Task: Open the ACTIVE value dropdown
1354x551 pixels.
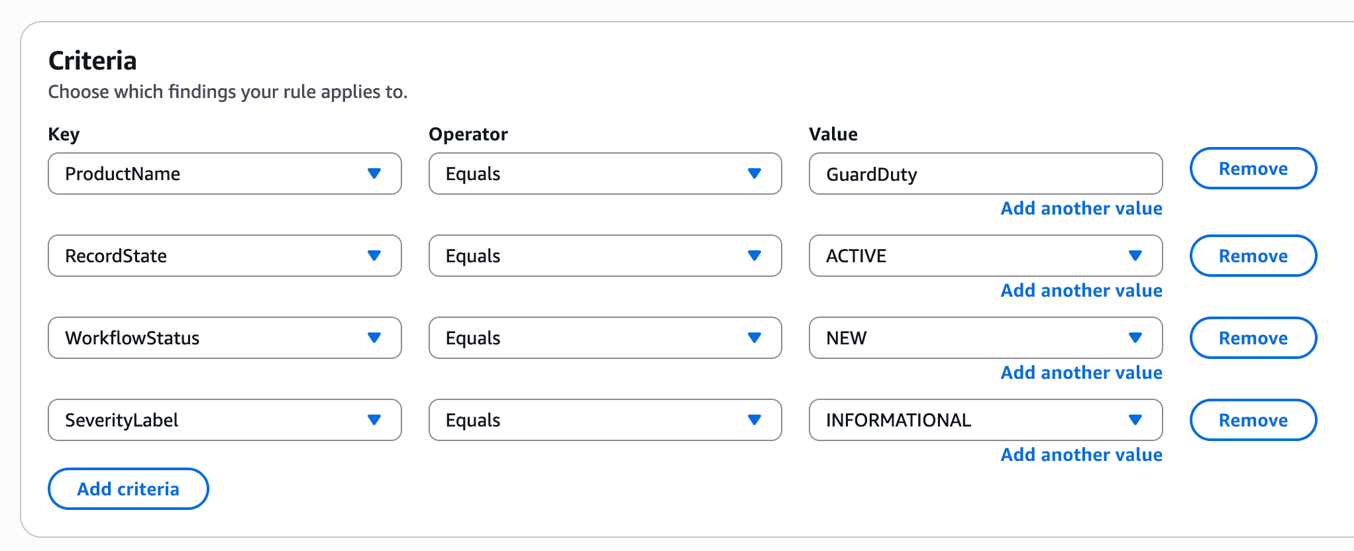Action: (x=985, y=256)
